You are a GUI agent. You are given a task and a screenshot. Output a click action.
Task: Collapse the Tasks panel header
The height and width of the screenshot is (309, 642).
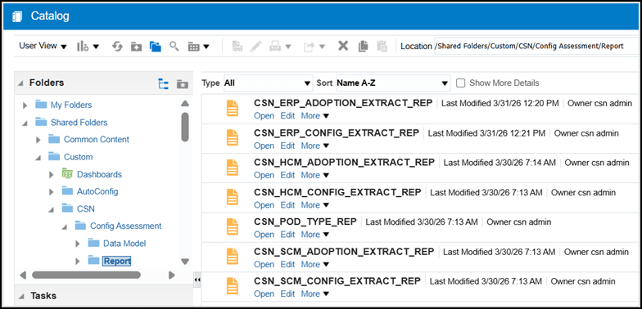[20, 296]
